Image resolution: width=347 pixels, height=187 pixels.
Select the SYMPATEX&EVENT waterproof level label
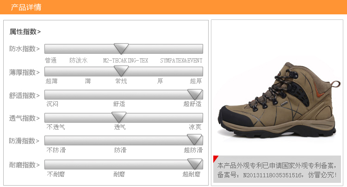click(181, 61)
